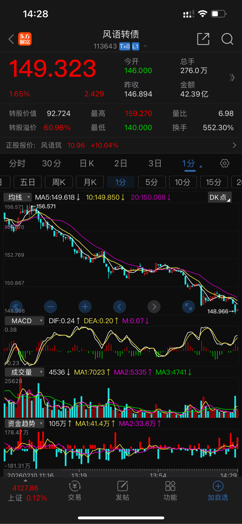242x524 pixels.
Task: Tap the 总手 276.0万 value
Action: (x=194, y=71)
